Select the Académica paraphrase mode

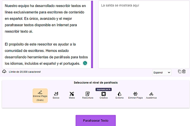[x=151, y=94]
